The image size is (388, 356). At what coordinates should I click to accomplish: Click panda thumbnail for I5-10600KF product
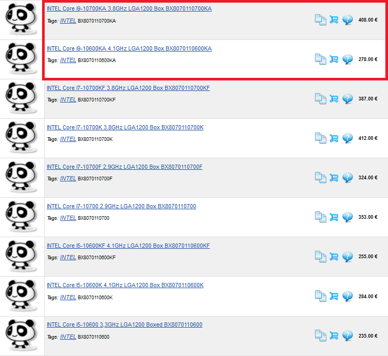(21, 256)
